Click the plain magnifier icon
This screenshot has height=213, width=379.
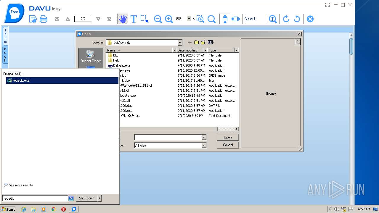pos(211,19)
